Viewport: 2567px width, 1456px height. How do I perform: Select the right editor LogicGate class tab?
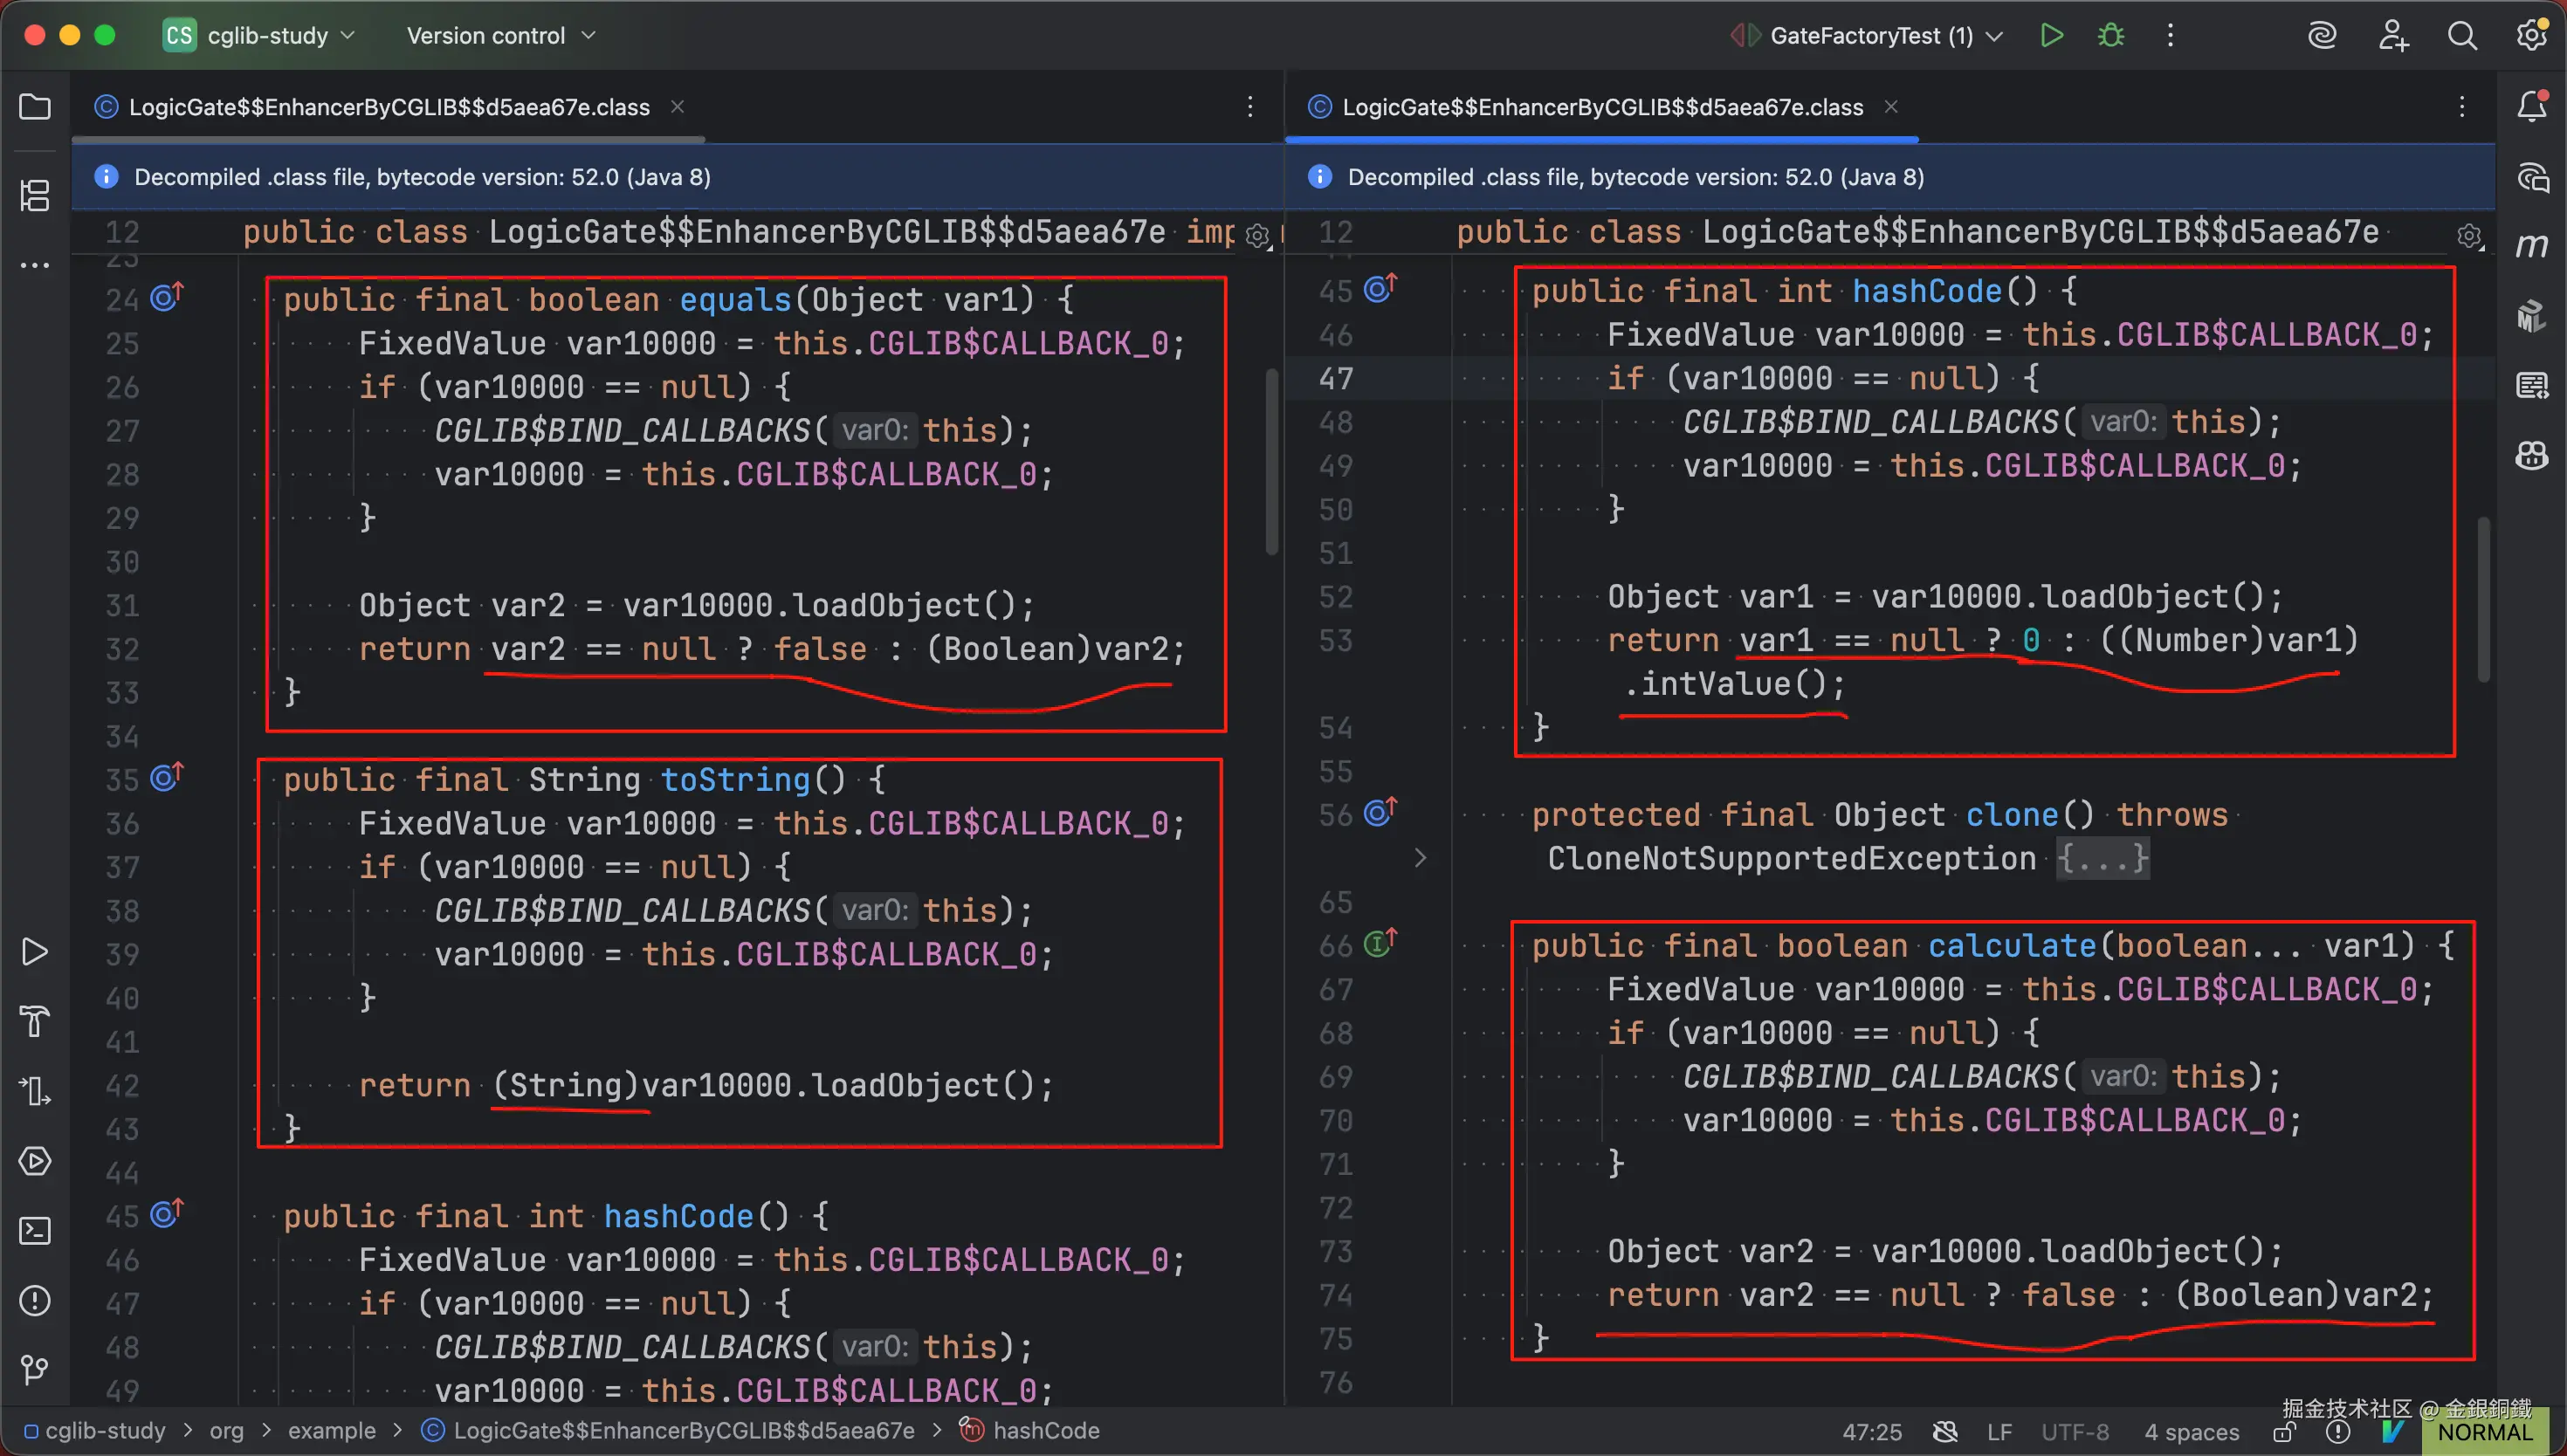[1601, 107]
